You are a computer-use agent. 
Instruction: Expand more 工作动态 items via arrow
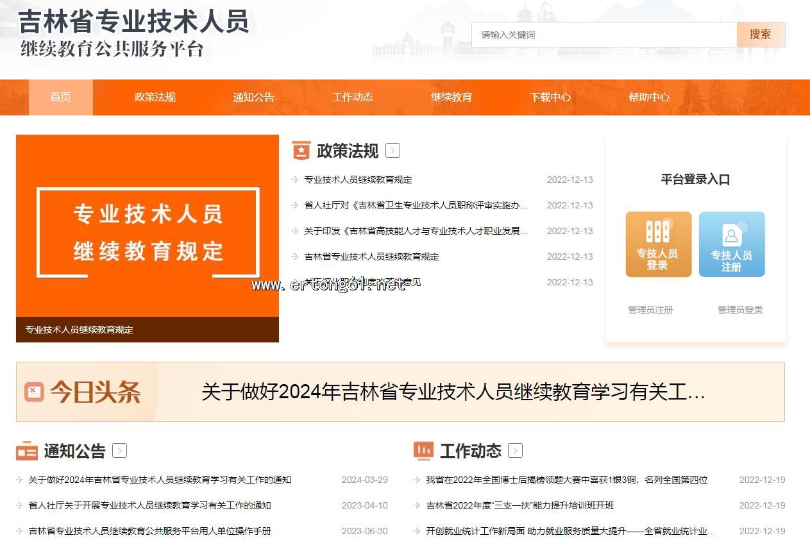click(515, 451)
